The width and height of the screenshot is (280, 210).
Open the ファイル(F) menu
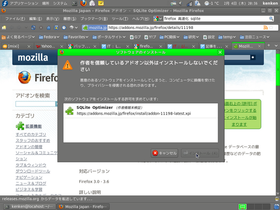15,19
